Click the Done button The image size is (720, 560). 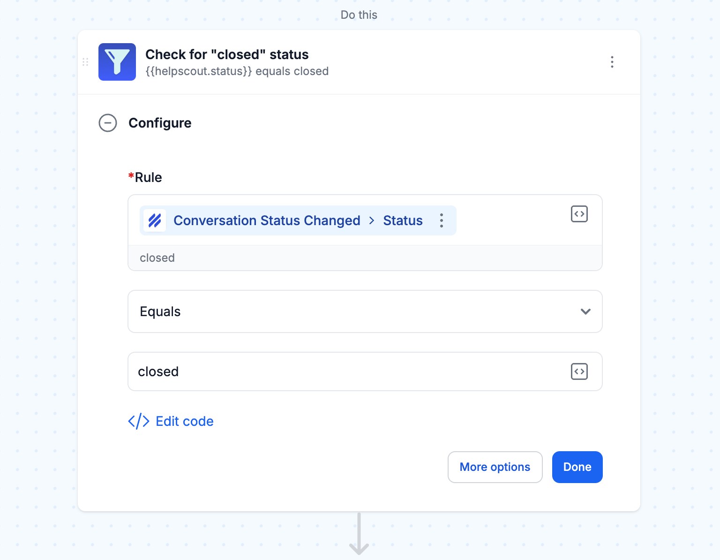coord(577,467)
